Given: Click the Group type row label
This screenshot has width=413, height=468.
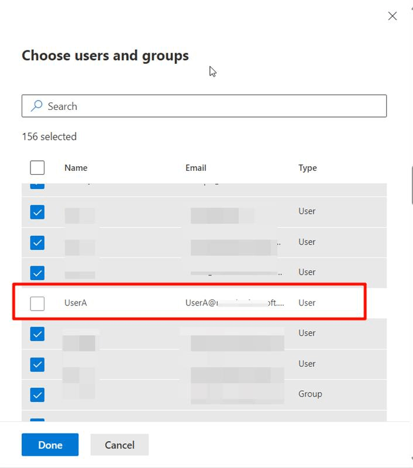Looking at the screenshot, I should click(310, 394).
